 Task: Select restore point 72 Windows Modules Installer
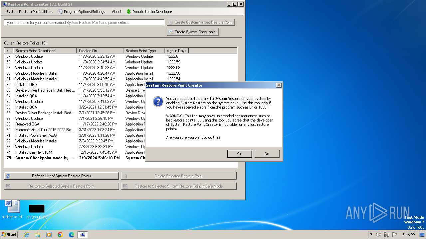point(75,141)
